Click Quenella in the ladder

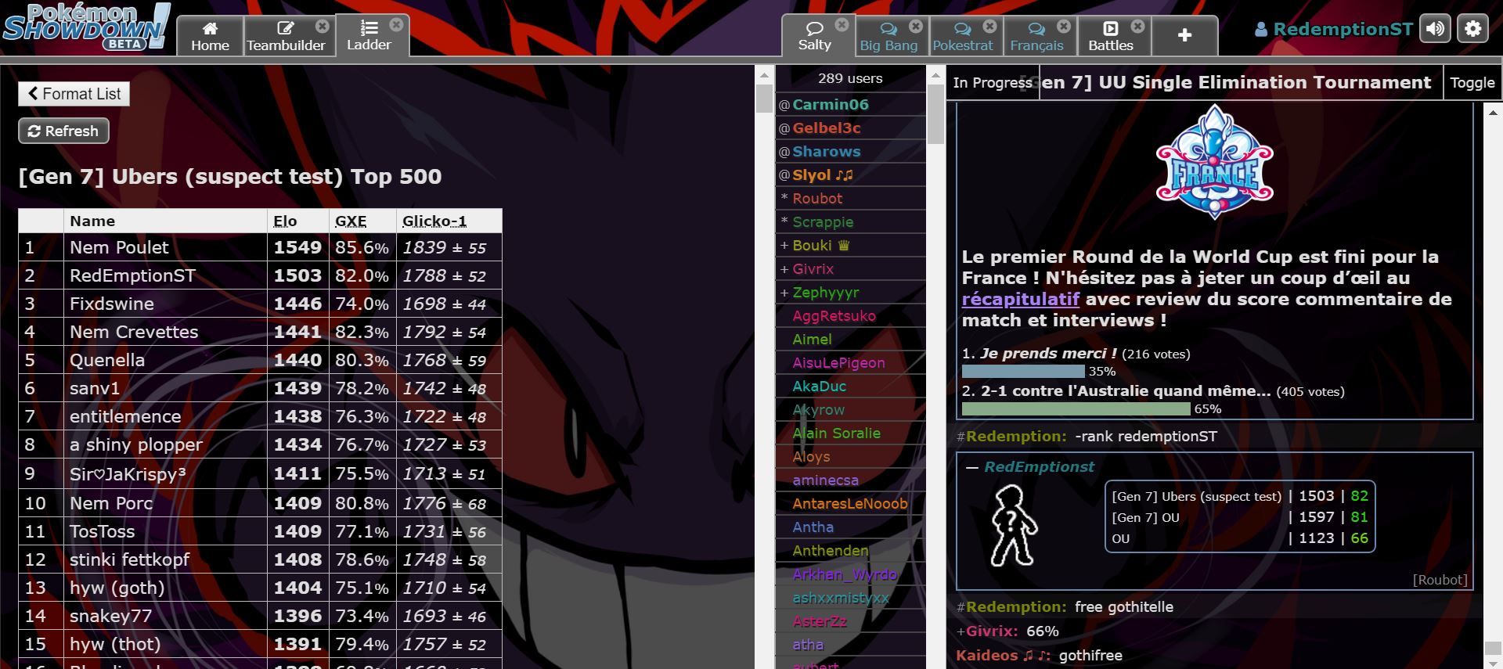pos(107,360)
